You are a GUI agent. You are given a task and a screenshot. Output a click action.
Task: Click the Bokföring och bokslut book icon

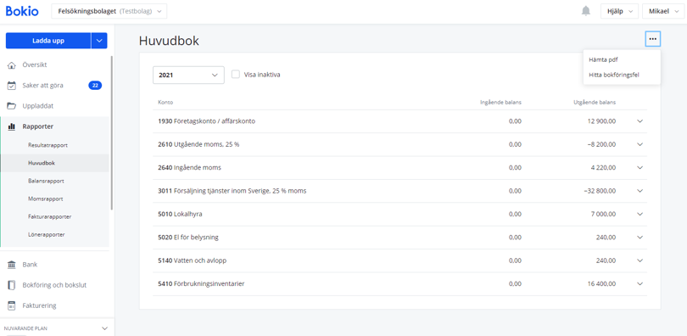[12, 285]
